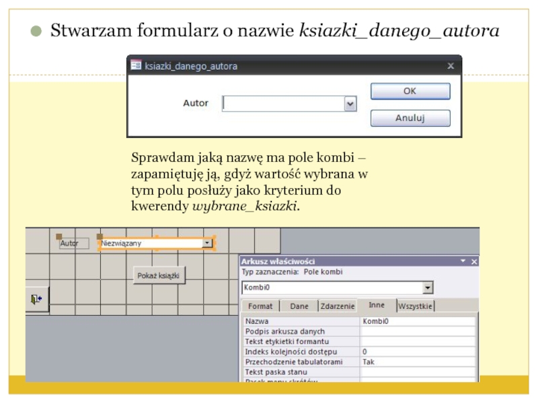Click the move handle of the Niezwiązany combo
This screenshot has width=538, height=403.
pos(100,236)
